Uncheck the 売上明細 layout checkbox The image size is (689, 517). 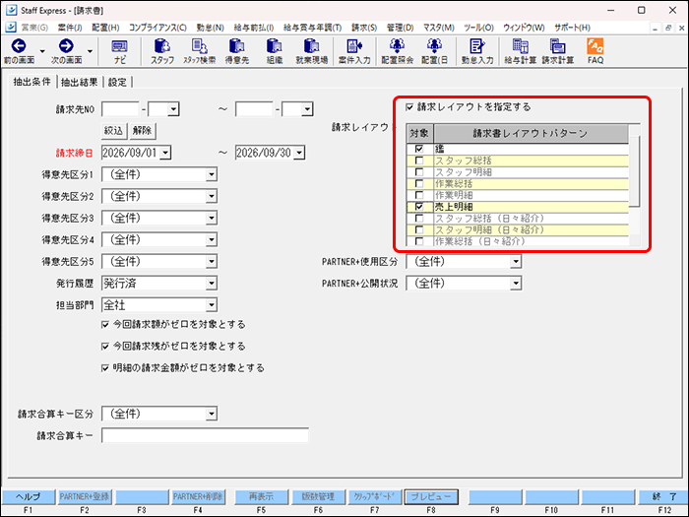pyautogui.click(x=419, y=206)
